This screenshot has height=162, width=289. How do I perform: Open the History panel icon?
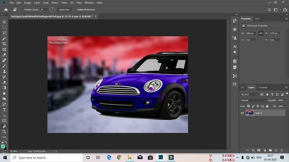(x=235, y=21)
